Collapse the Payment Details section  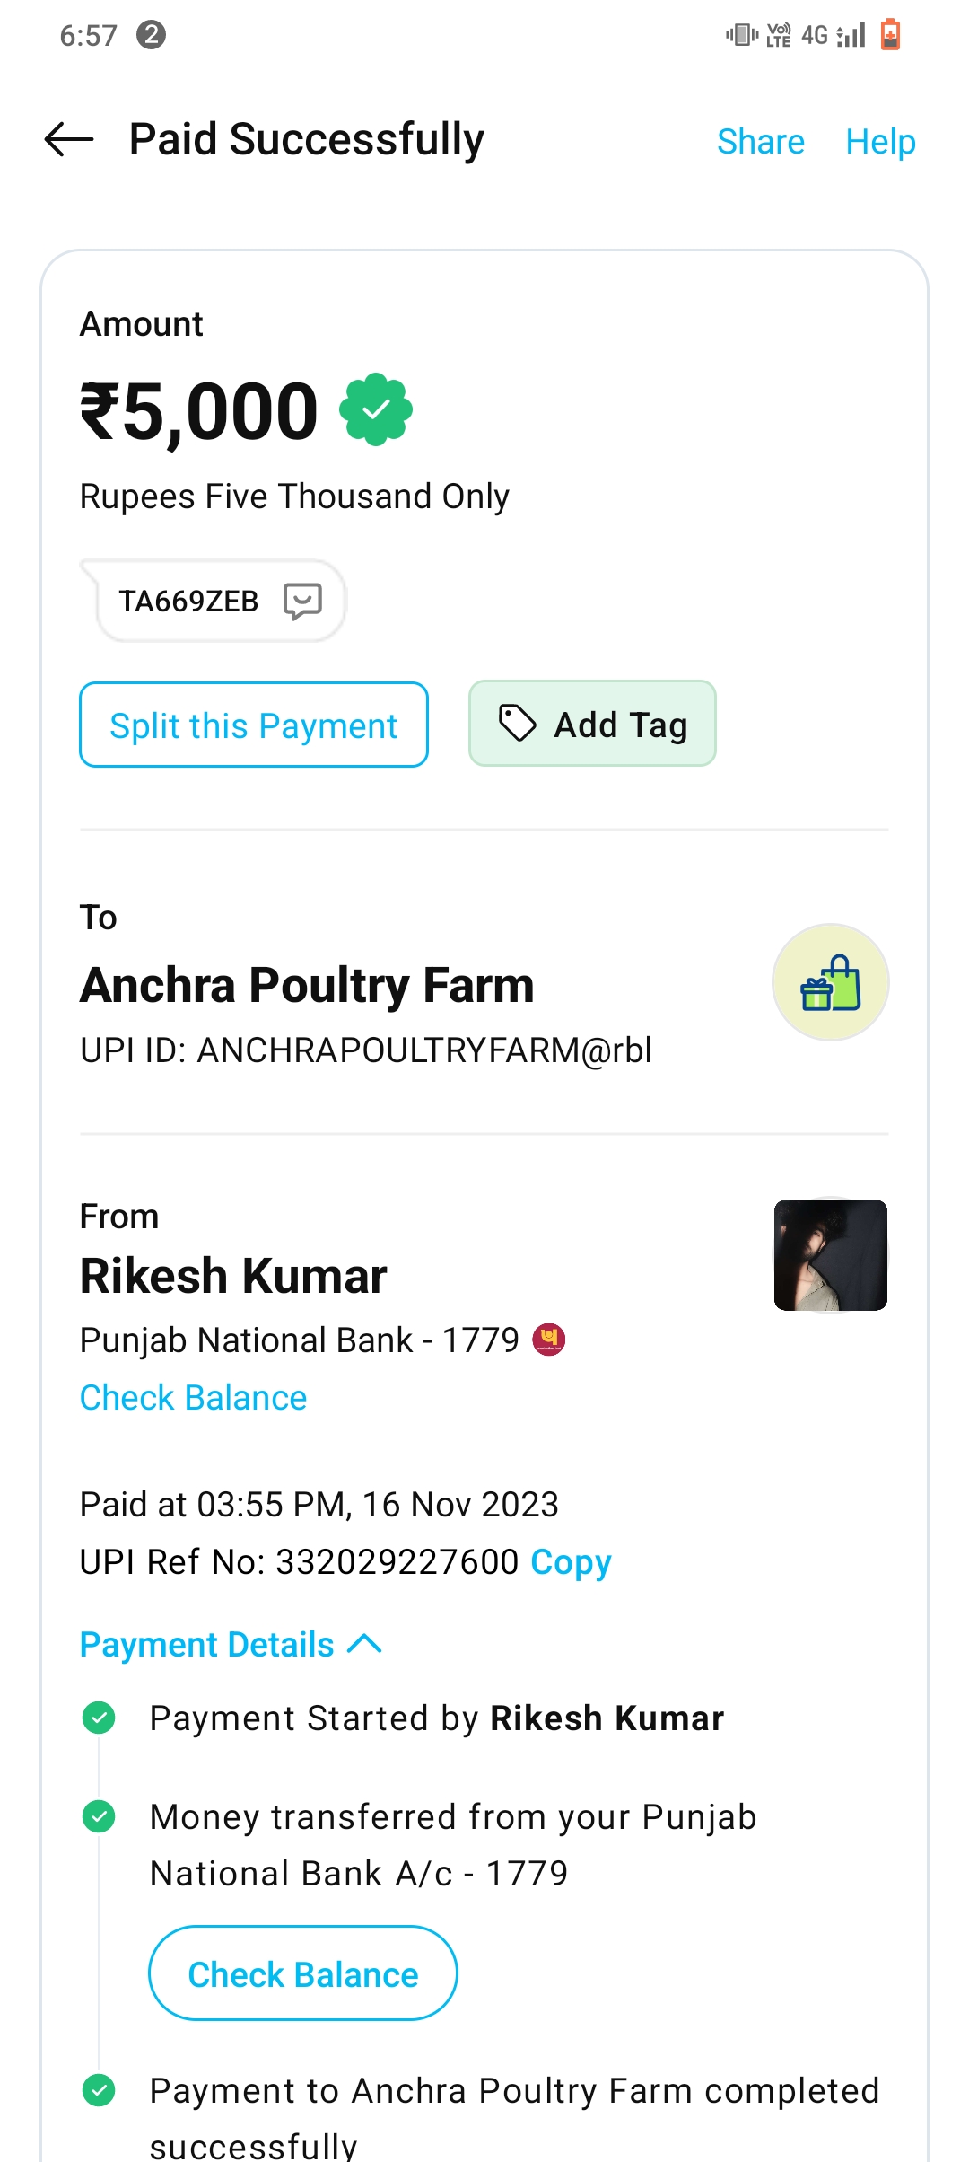tap(207, 1645)
